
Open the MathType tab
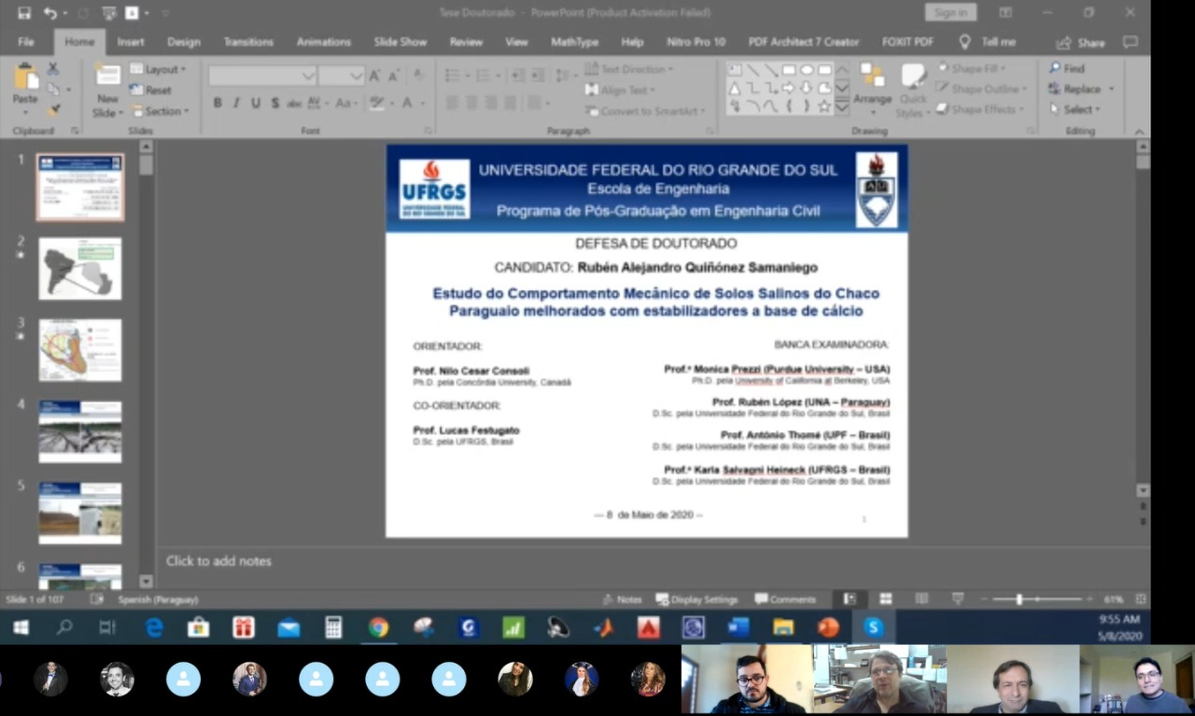[x=575, y=42]
